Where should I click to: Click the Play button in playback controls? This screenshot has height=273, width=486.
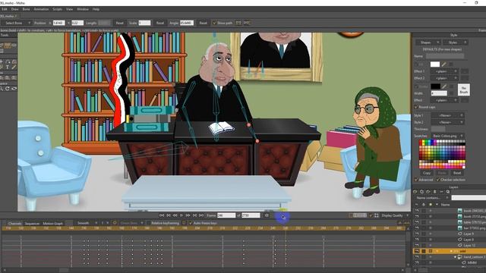tap(181, 215)
